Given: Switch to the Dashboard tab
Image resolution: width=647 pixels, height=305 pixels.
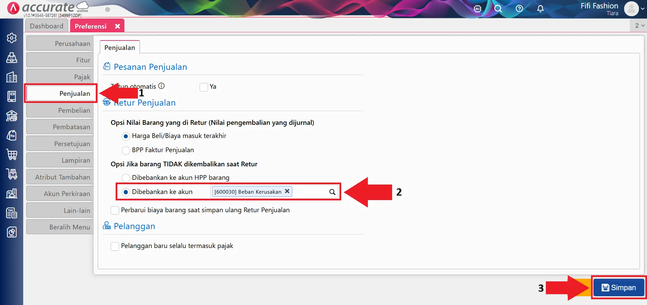Looking at the screenshot, I should tap(47, 26).
